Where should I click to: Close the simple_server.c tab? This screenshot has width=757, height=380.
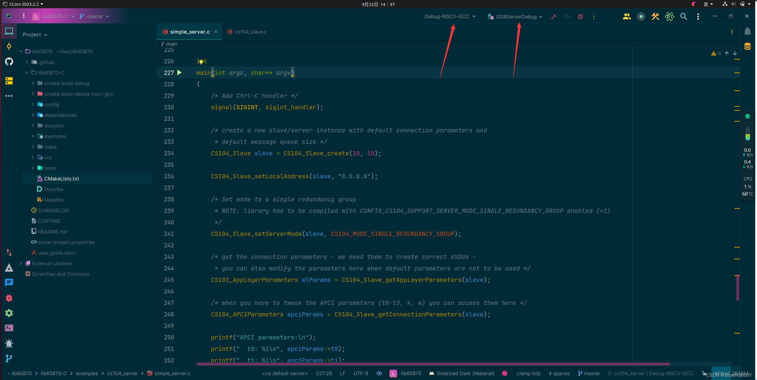click(215, 32)
